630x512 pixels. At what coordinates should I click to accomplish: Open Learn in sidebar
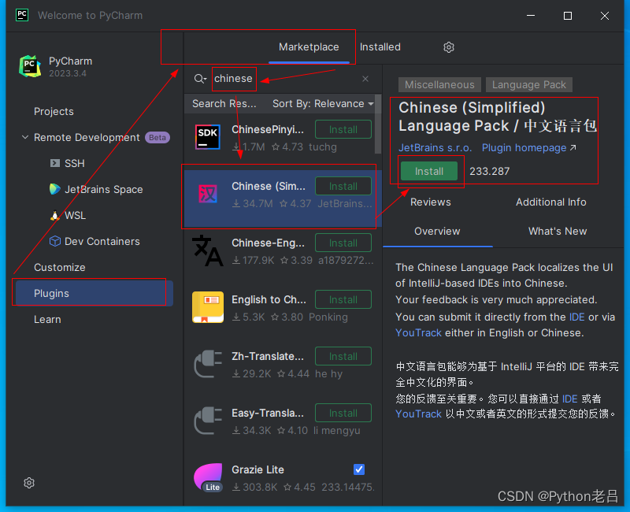tap(47, 320)
